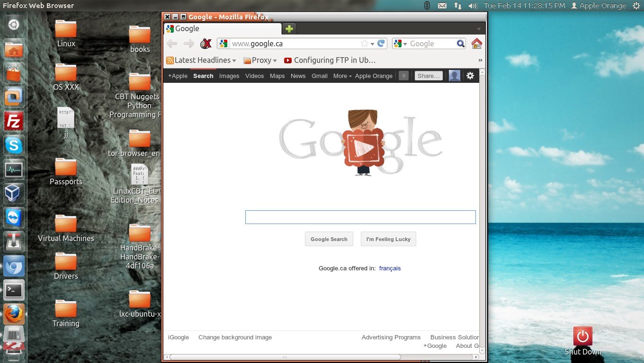Image resolution: width=644 pixels, height=363 pixels.
Task: Expand the Latest Headlines bookmark dropdown
Action: click(233, 60)
